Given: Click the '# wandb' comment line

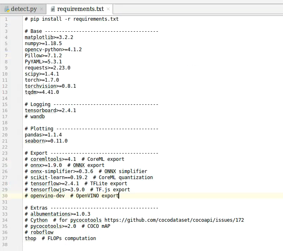Looking at the screenshot, I should [x=35, y=117].
